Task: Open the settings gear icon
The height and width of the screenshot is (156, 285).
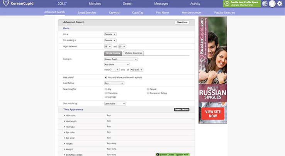Action: (280, 3)
